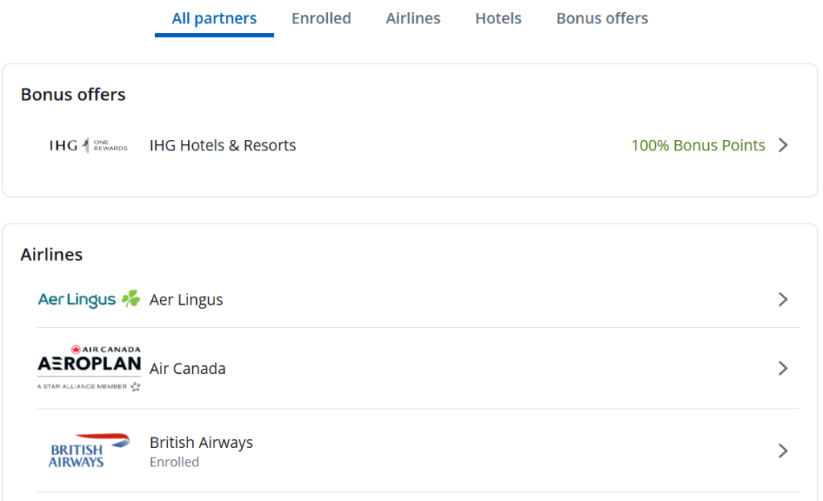Click the British Airways Enrolled label
823x501 pixels.
(x=174, y=462)
